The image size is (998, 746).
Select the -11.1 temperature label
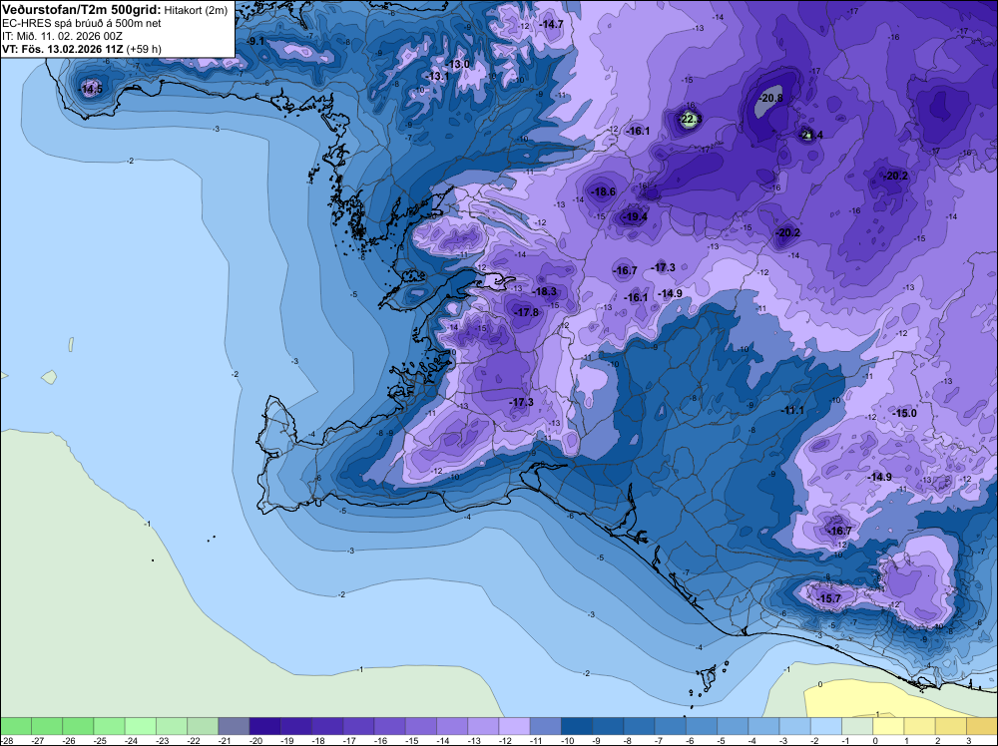coord(791,410)
